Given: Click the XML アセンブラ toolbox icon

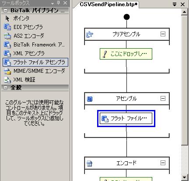Looking at the screenshot, I should (x=7, y=53).
